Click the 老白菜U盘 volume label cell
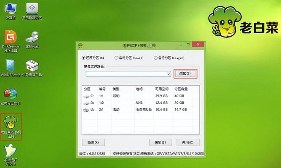281x168 pixels. tap(144, 110)
